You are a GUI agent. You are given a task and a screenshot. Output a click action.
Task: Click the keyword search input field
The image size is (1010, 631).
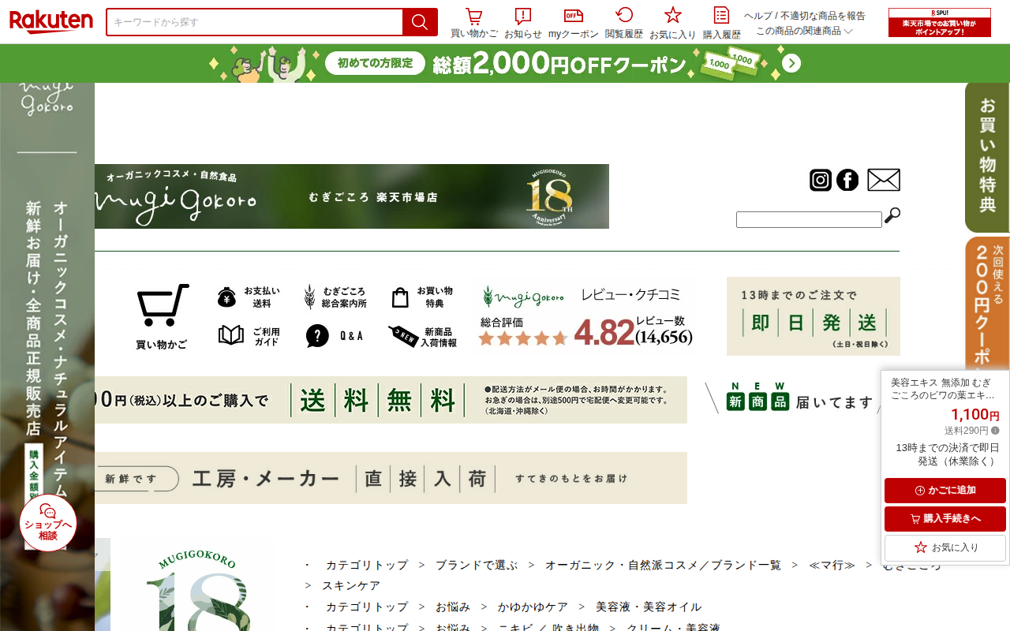click(x=255, y=22)
